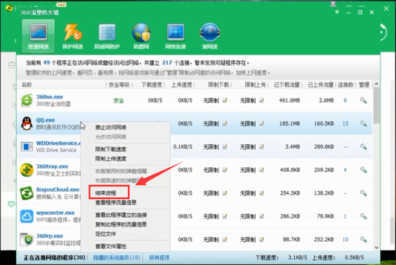Image resolution: width=396 pixels, height=265 pixels.
Task: Choose 禁止访问网络 from context menu
Action: (x=111, y=127)
